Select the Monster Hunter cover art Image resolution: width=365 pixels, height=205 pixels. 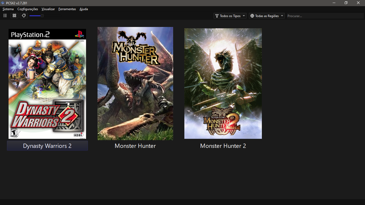pyautogui.click(x=135, y=84)
